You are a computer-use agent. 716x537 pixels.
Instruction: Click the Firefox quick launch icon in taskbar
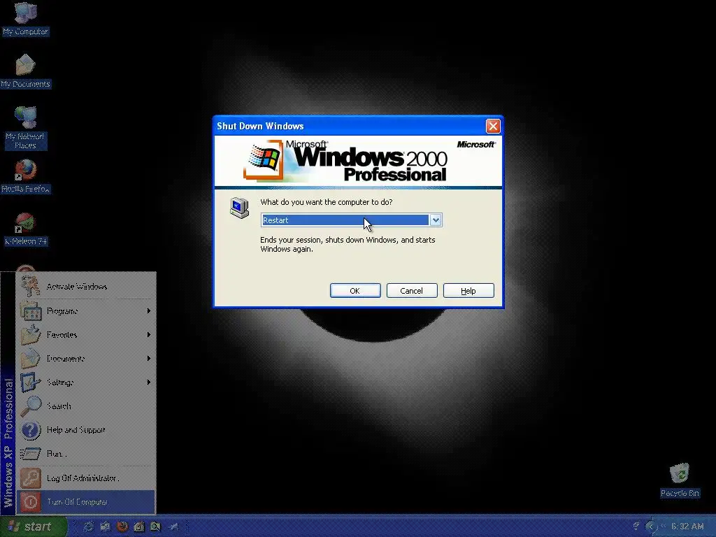[122, 527]
